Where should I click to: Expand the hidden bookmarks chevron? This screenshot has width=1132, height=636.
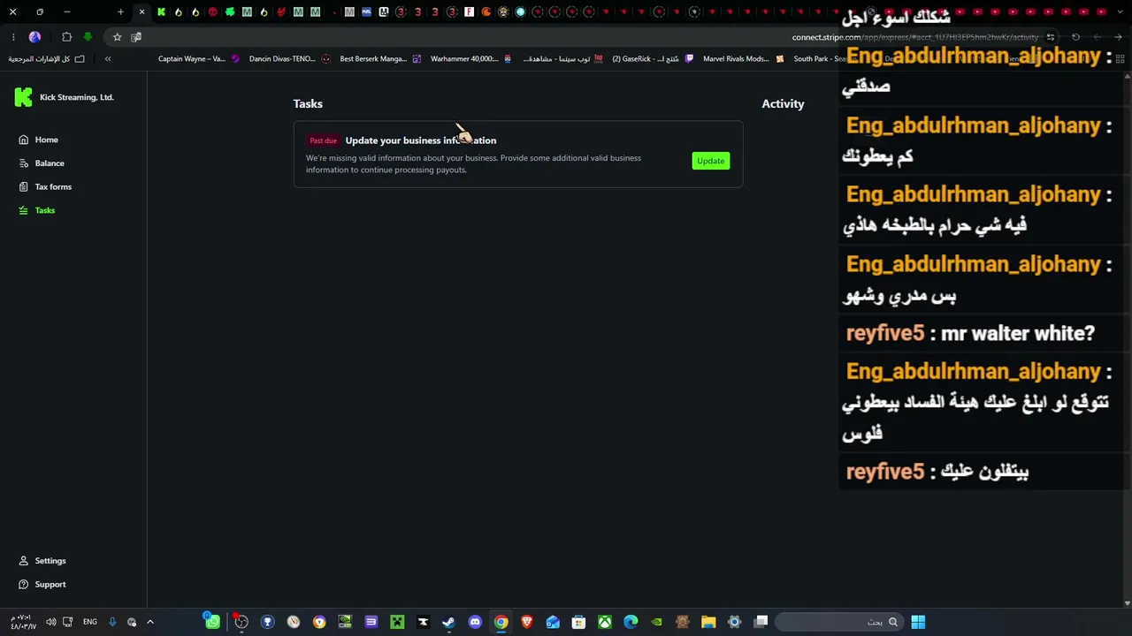tap(108, 59)
